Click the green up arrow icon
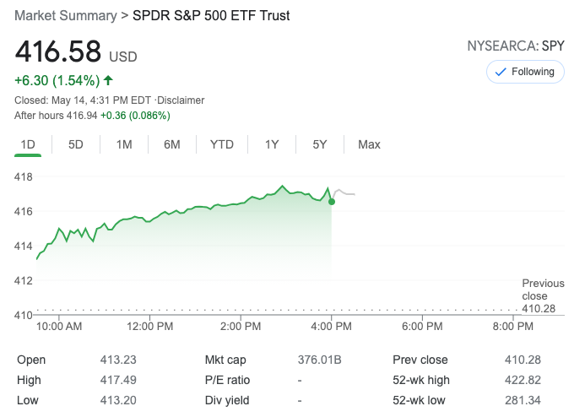 click(108, 81)
